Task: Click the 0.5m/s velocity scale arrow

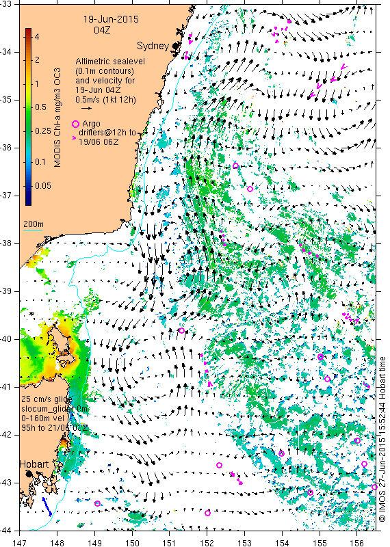Action: pos(87,109)
